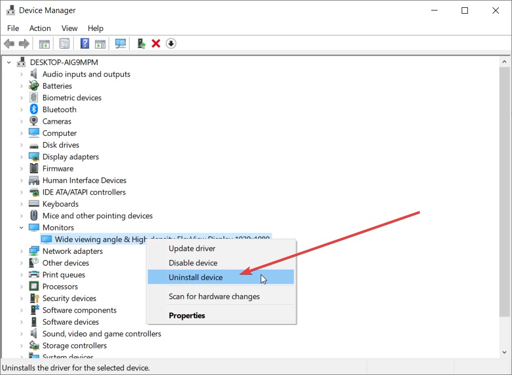Click the Show/Hide console tree toolbar icon

(x=44, y=43)
